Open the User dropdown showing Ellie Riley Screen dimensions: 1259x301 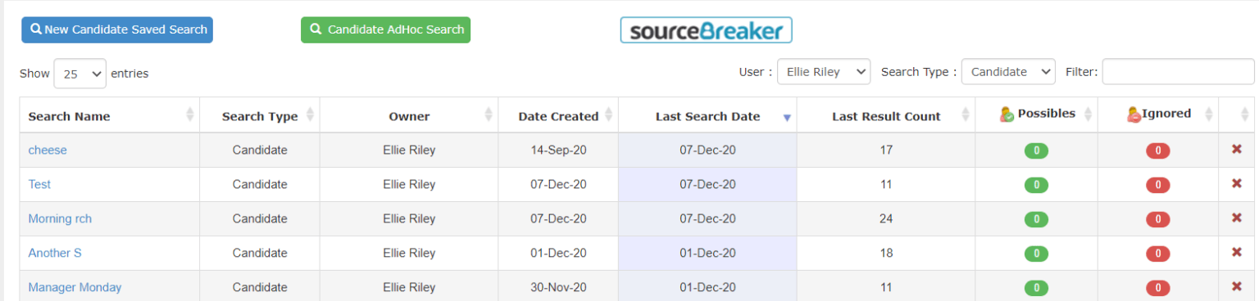point(824,72)
